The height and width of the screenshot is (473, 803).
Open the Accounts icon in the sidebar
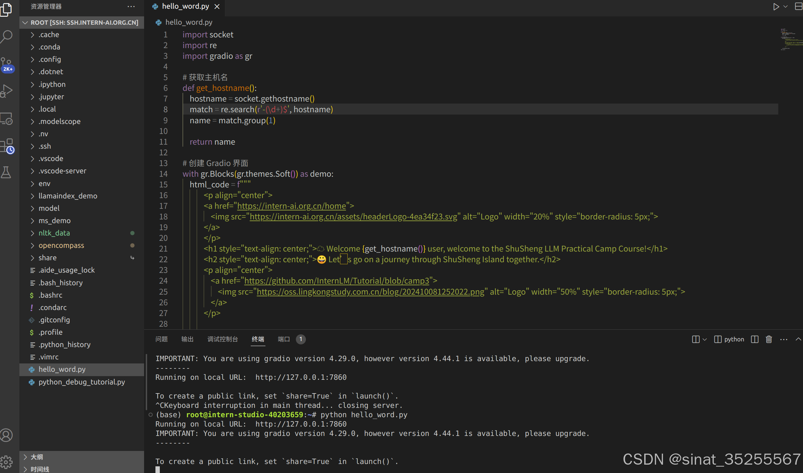coord(6,435)
